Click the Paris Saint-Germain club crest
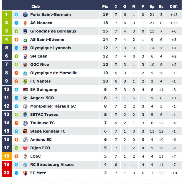The height and width of the screenshot is (184, 183). (x=25, y=15)
